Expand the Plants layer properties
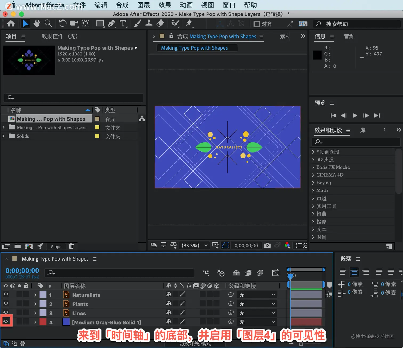 point(35,304)
